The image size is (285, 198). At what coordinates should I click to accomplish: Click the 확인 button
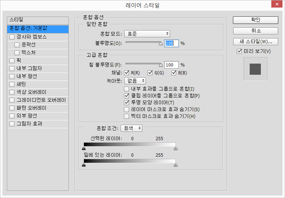pyautogui.click(x=255, y=20)
